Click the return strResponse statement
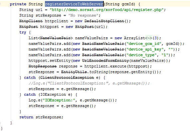 pyautogui.click(x=41, y=117)
